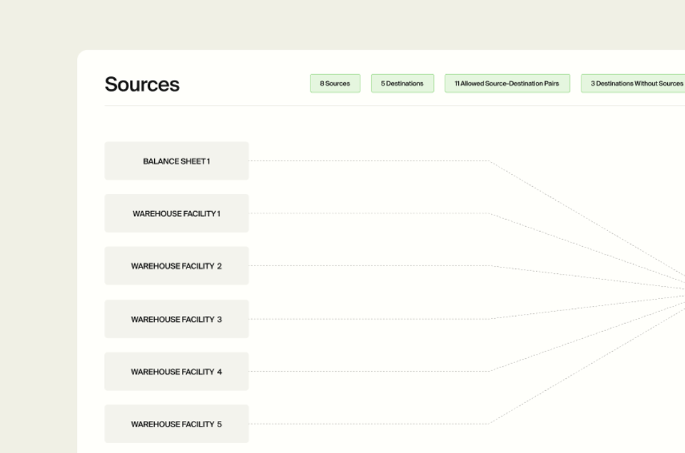
Task: Choose the Warehouse Facility 4 source card
Action: click(x=176, y=371)
